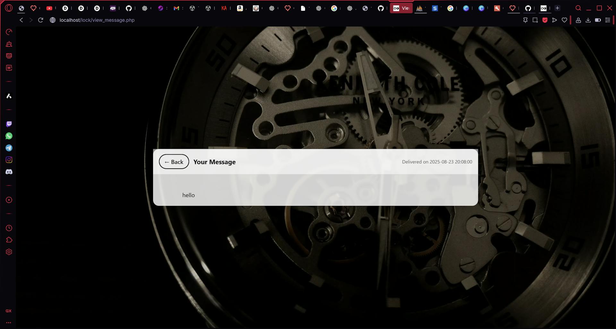Open Pinboards pin icon in toolbar
Viewport: 616px width, 329px height.
(x=525, y=20)
